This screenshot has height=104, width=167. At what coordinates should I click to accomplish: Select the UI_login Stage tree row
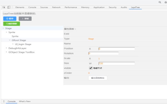tap(32, 44)
